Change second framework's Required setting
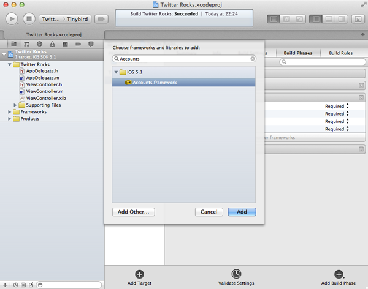The height and width of the screenshot is (289, 368). pyautogui.click(x=337, y=114)
